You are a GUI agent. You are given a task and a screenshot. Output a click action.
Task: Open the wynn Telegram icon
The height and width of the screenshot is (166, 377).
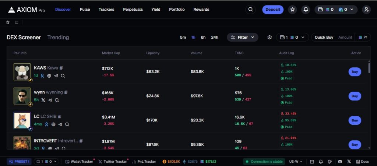click(50, 100)
